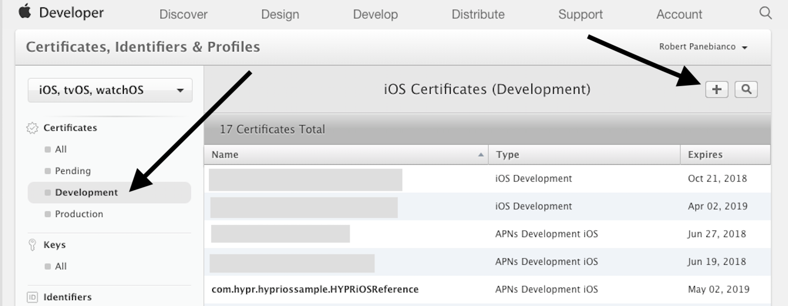Click the magnifier button beside plus

(746, 90)
